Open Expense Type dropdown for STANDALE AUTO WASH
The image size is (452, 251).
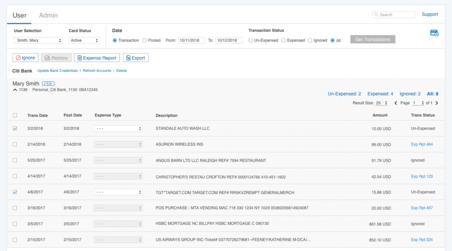coord(118,129)
